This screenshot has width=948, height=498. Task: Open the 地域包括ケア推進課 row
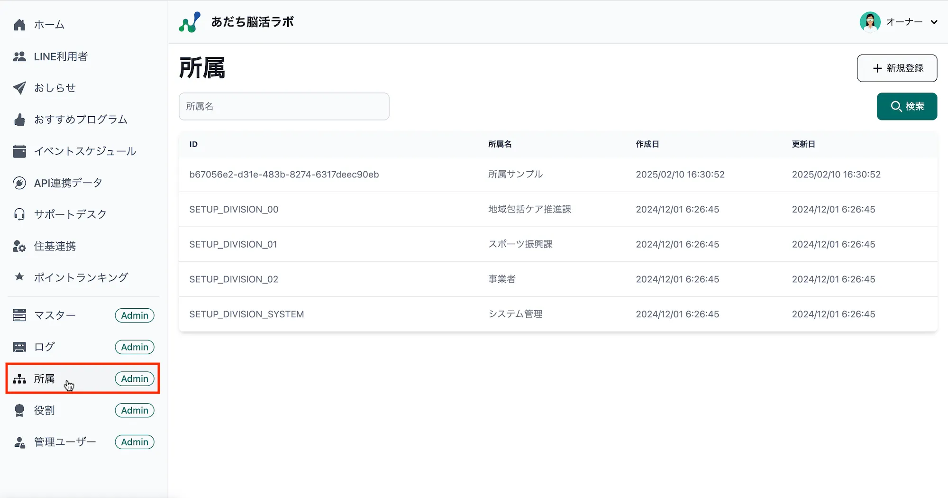[x=529, y=209]
